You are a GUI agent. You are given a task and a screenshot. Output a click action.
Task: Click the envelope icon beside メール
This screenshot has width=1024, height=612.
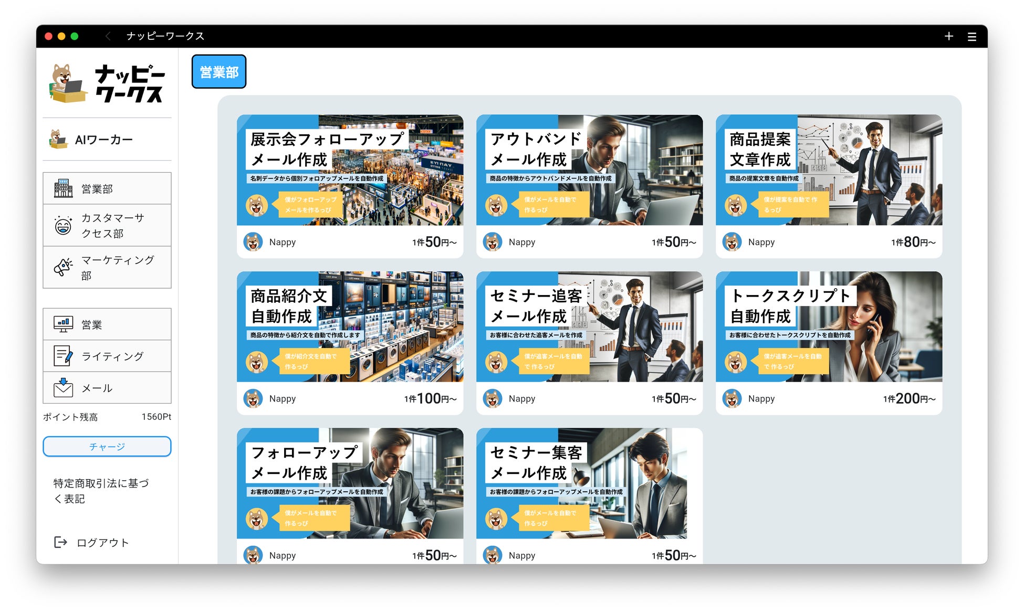click(x=63, y=388)
